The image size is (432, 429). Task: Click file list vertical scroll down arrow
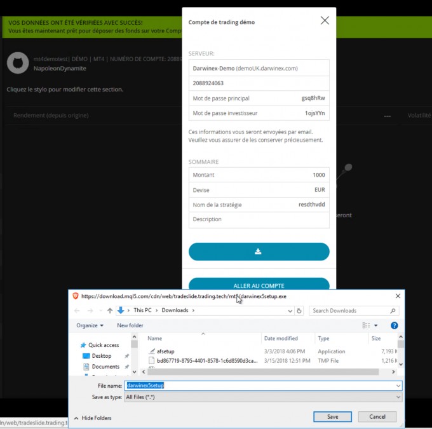click(x=401, y=364)
